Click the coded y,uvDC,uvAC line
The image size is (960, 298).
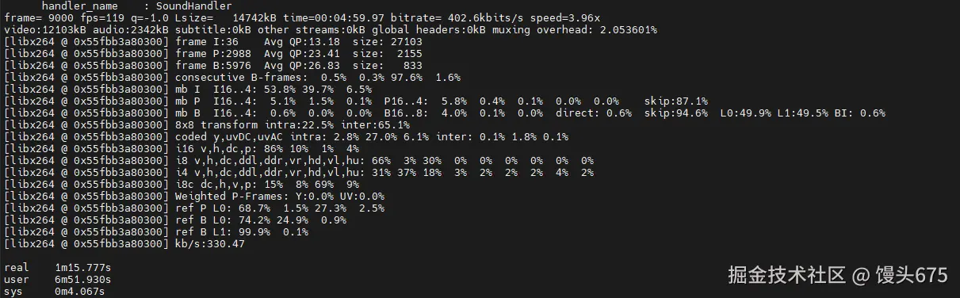point(286,137)
